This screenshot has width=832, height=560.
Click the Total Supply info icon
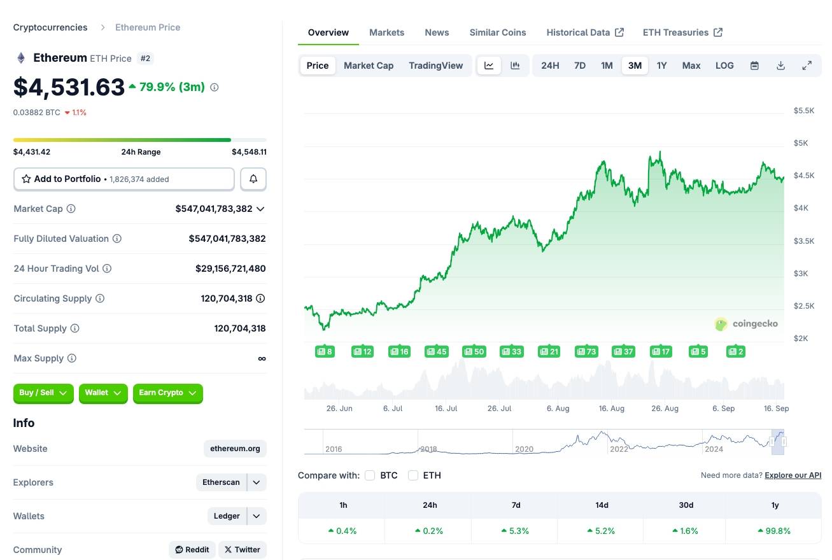pos(74,328)
